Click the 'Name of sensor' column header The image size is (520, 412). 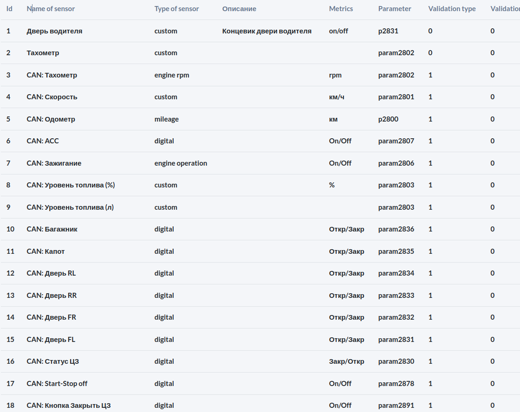51,9
